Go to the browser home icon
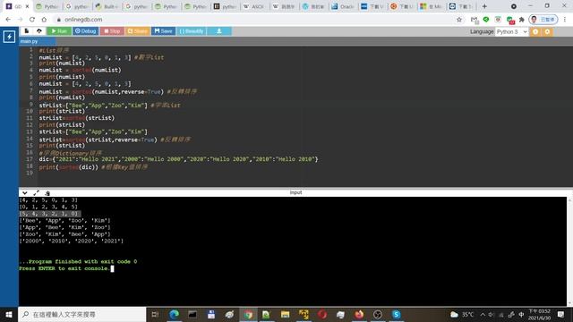This screenshot has width=573, height=322. point(44,20)
